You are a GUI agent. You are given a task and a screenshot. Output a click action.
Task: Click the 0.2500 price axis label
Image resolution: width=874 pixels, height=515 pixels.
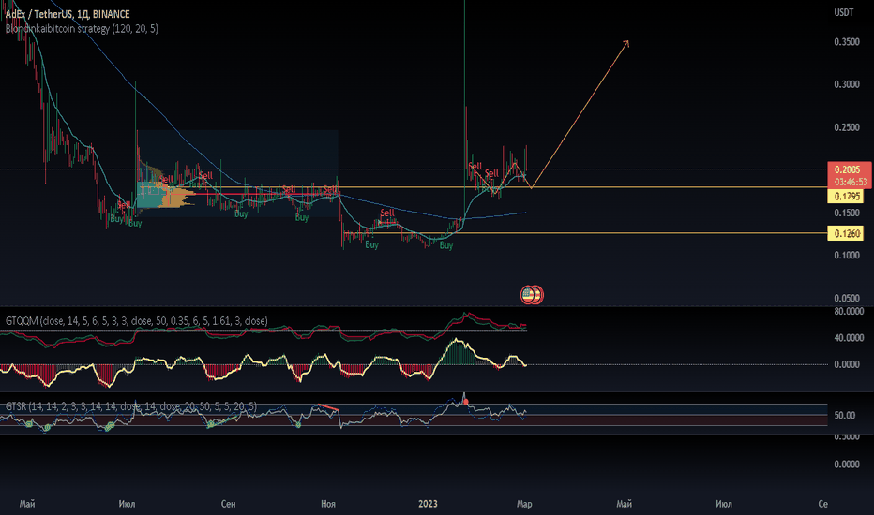pos(847,127)
